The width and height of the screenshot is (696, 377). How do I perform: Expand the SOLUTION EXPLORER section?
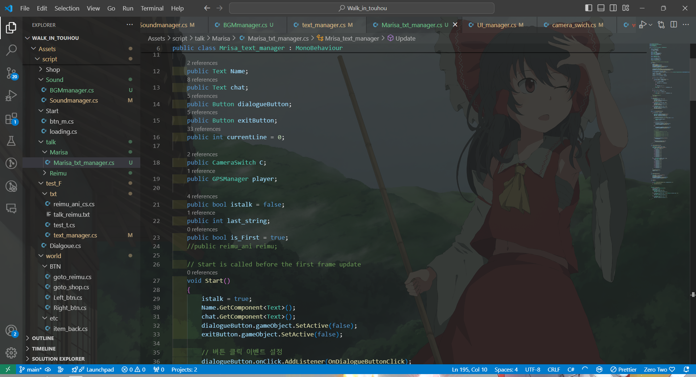[81, 359]
